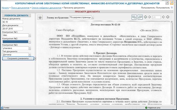The height and width of the screenshot is (110, 177).
Task: Click the document viewer scroll down arrow
Action: (172, 103)
